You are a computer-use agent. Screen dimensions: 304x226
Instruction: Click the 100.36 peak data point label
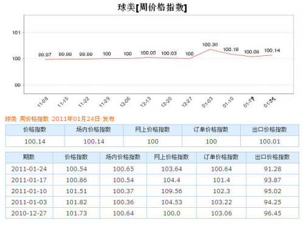(x=210, y=44)
